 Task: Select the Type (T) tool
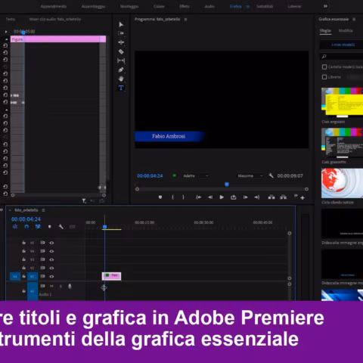pyautogui.click(x=121, y=88)
